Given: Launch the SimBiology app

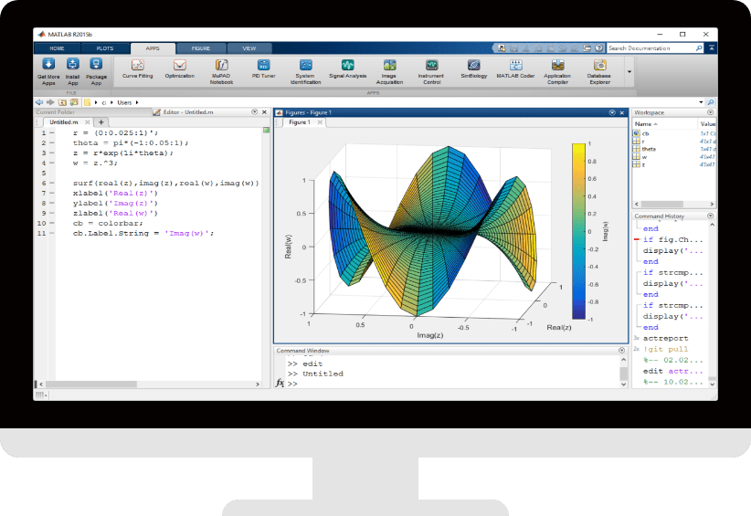Looking at the screenshot, I should click(473, 68).
